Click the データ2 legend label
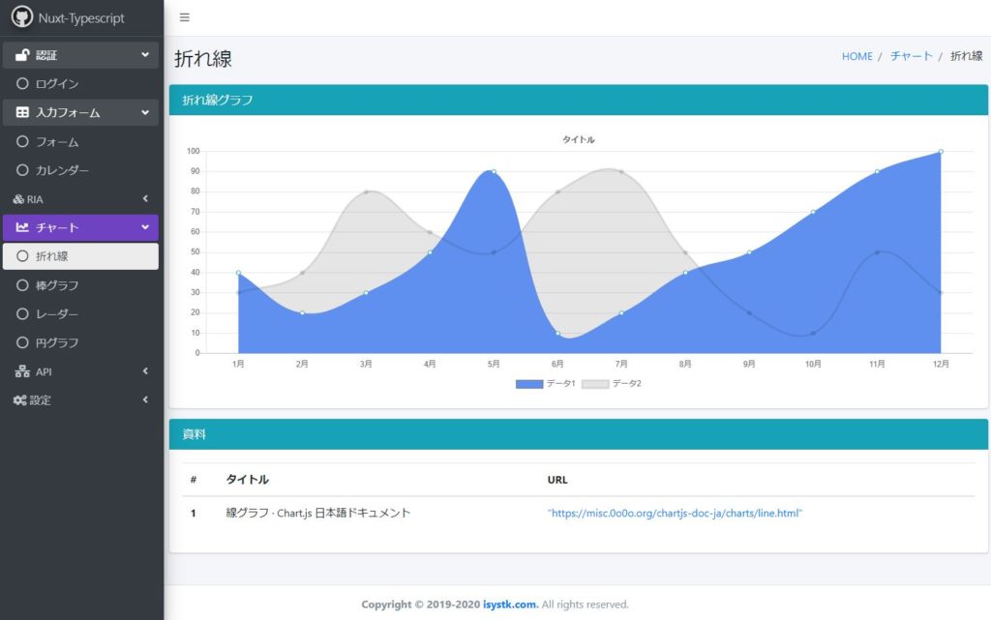 coord(627,383)
